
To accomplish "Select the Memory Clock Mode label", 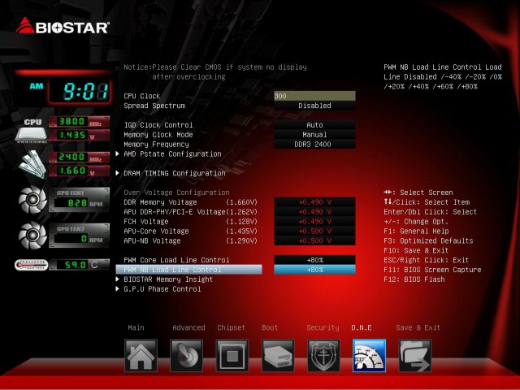I will coord(158,135).
